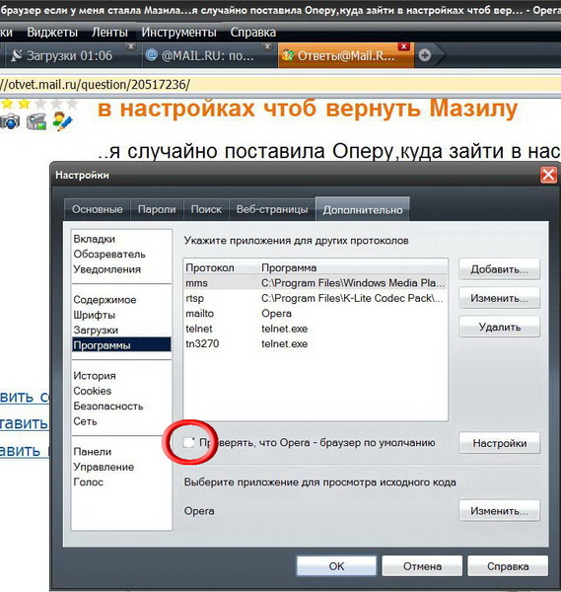The height and width of the screenshot is (592, 561).
Task: Click the Удалить button
Action: 500,327
